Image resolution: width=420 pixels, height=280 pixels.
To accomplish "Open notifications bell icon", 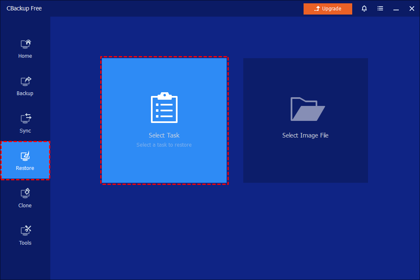I will 364,8.
